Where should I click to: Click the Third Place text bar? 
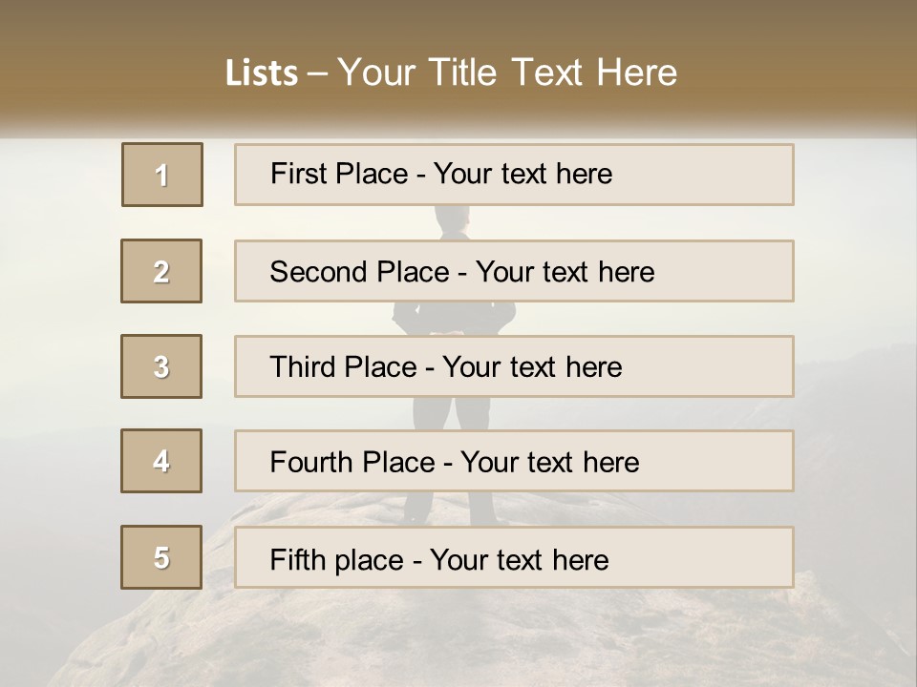(514, 366)
